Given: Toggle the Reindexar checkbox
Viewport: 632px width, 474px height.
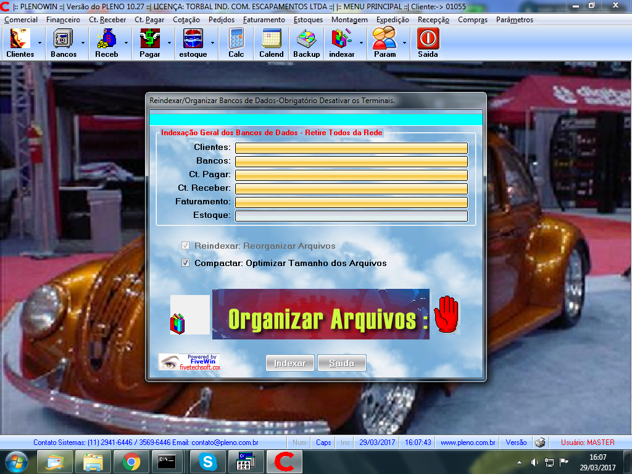Looking at the screenshot, I should pyautogui.click(x=186, y=246).
